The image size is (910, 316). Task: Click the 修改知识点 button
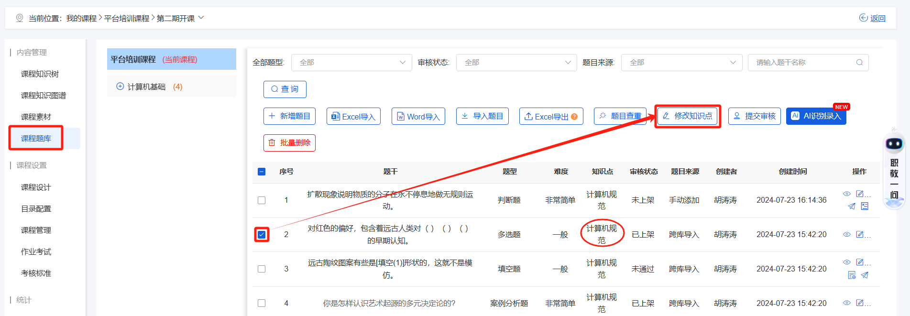687,116
